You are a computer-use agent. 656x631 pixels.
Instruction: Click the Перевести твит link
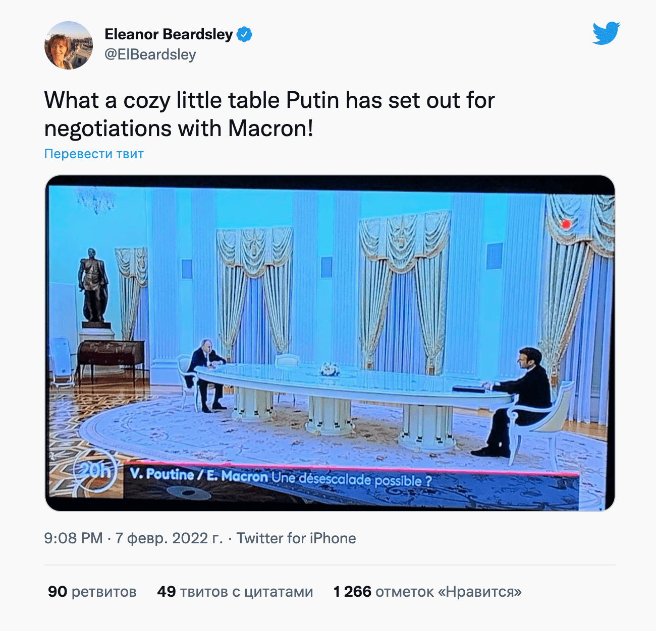click(x=94, y=154)
